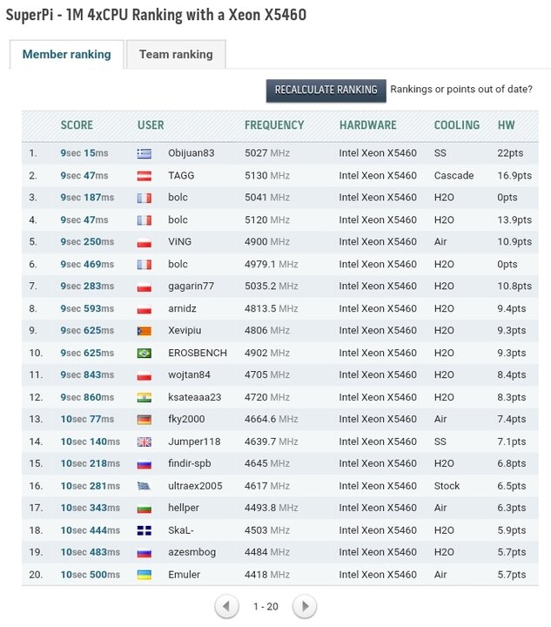551x627 pixels.
Task: Click the German flag next to fky2000
Action: coord(144,420)
